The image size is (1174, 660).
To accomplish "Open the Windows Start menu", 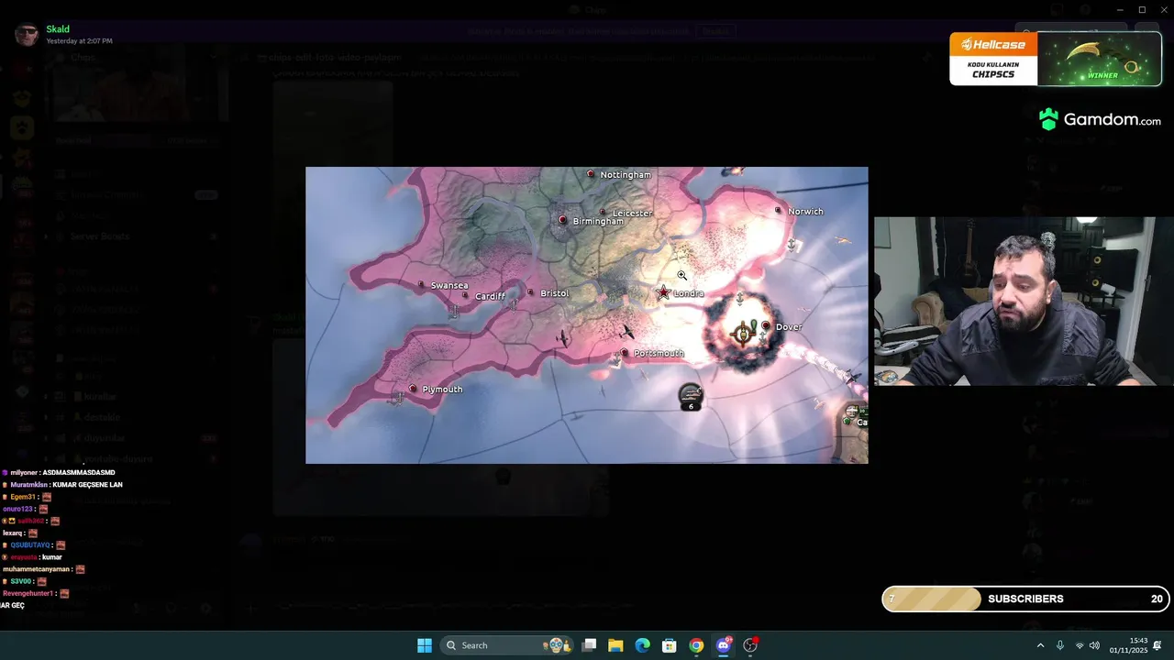I will click(425, 645).
